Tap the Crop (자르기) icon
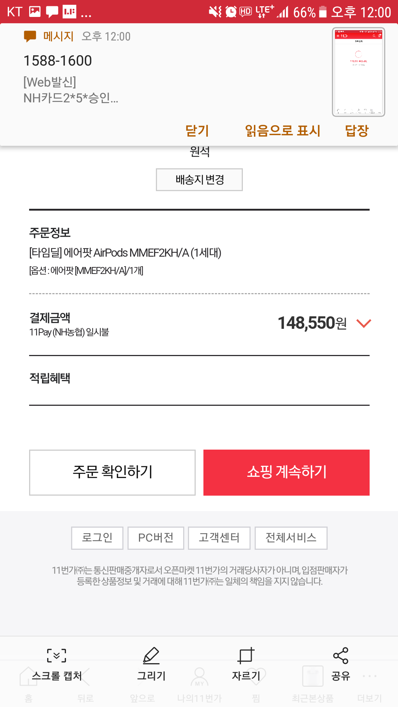This screenshot has height=707, width=398. (x=246, y=656)
